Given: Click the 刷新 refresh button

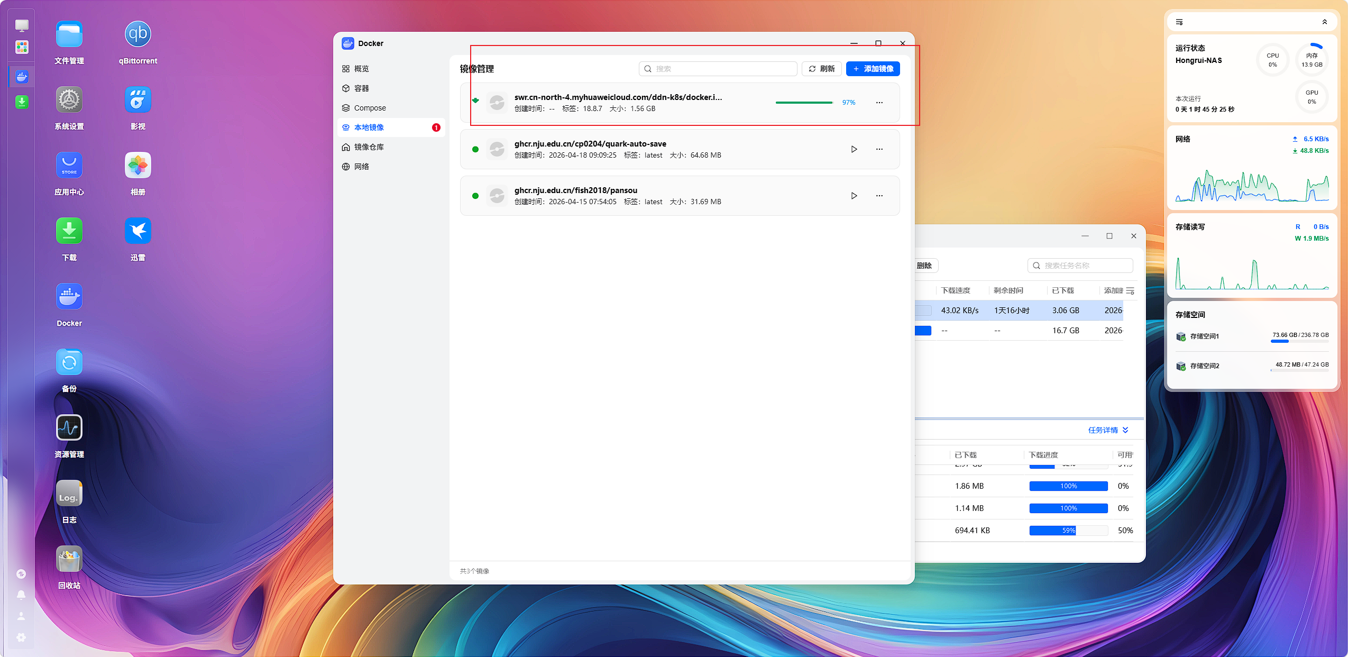Looking at the screenshot, I should pos(821,69).
